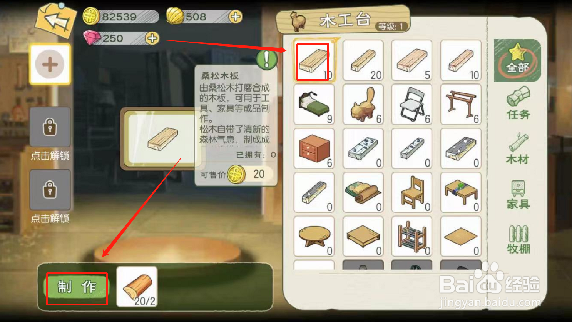Select the 桑松木板 plank with quantity 10
The height and width of the screenshot is (322, 572).
(x=314, y=60)
